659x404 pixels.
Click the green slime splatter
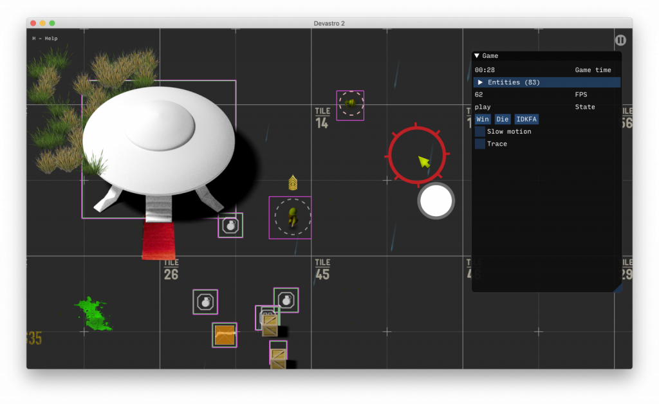(x=94, y=314)
